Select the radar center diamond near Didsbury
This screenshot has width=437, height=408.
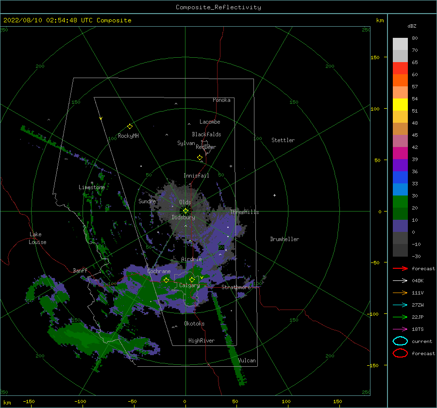click(185, 211)
